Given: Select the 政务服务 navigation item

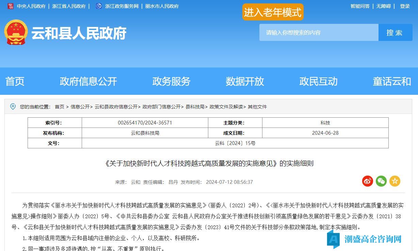Looking at the screenshot, I should point(171,82).
